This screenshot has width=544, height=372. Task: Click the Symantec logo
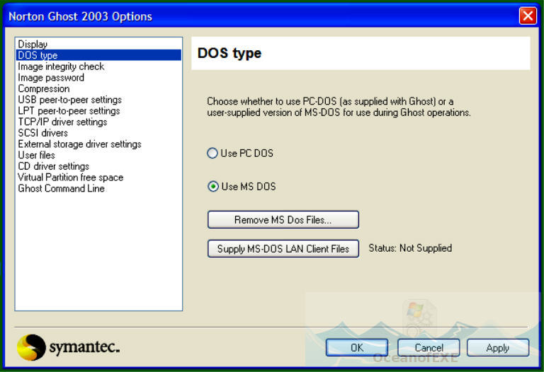(x=68, y=347)
